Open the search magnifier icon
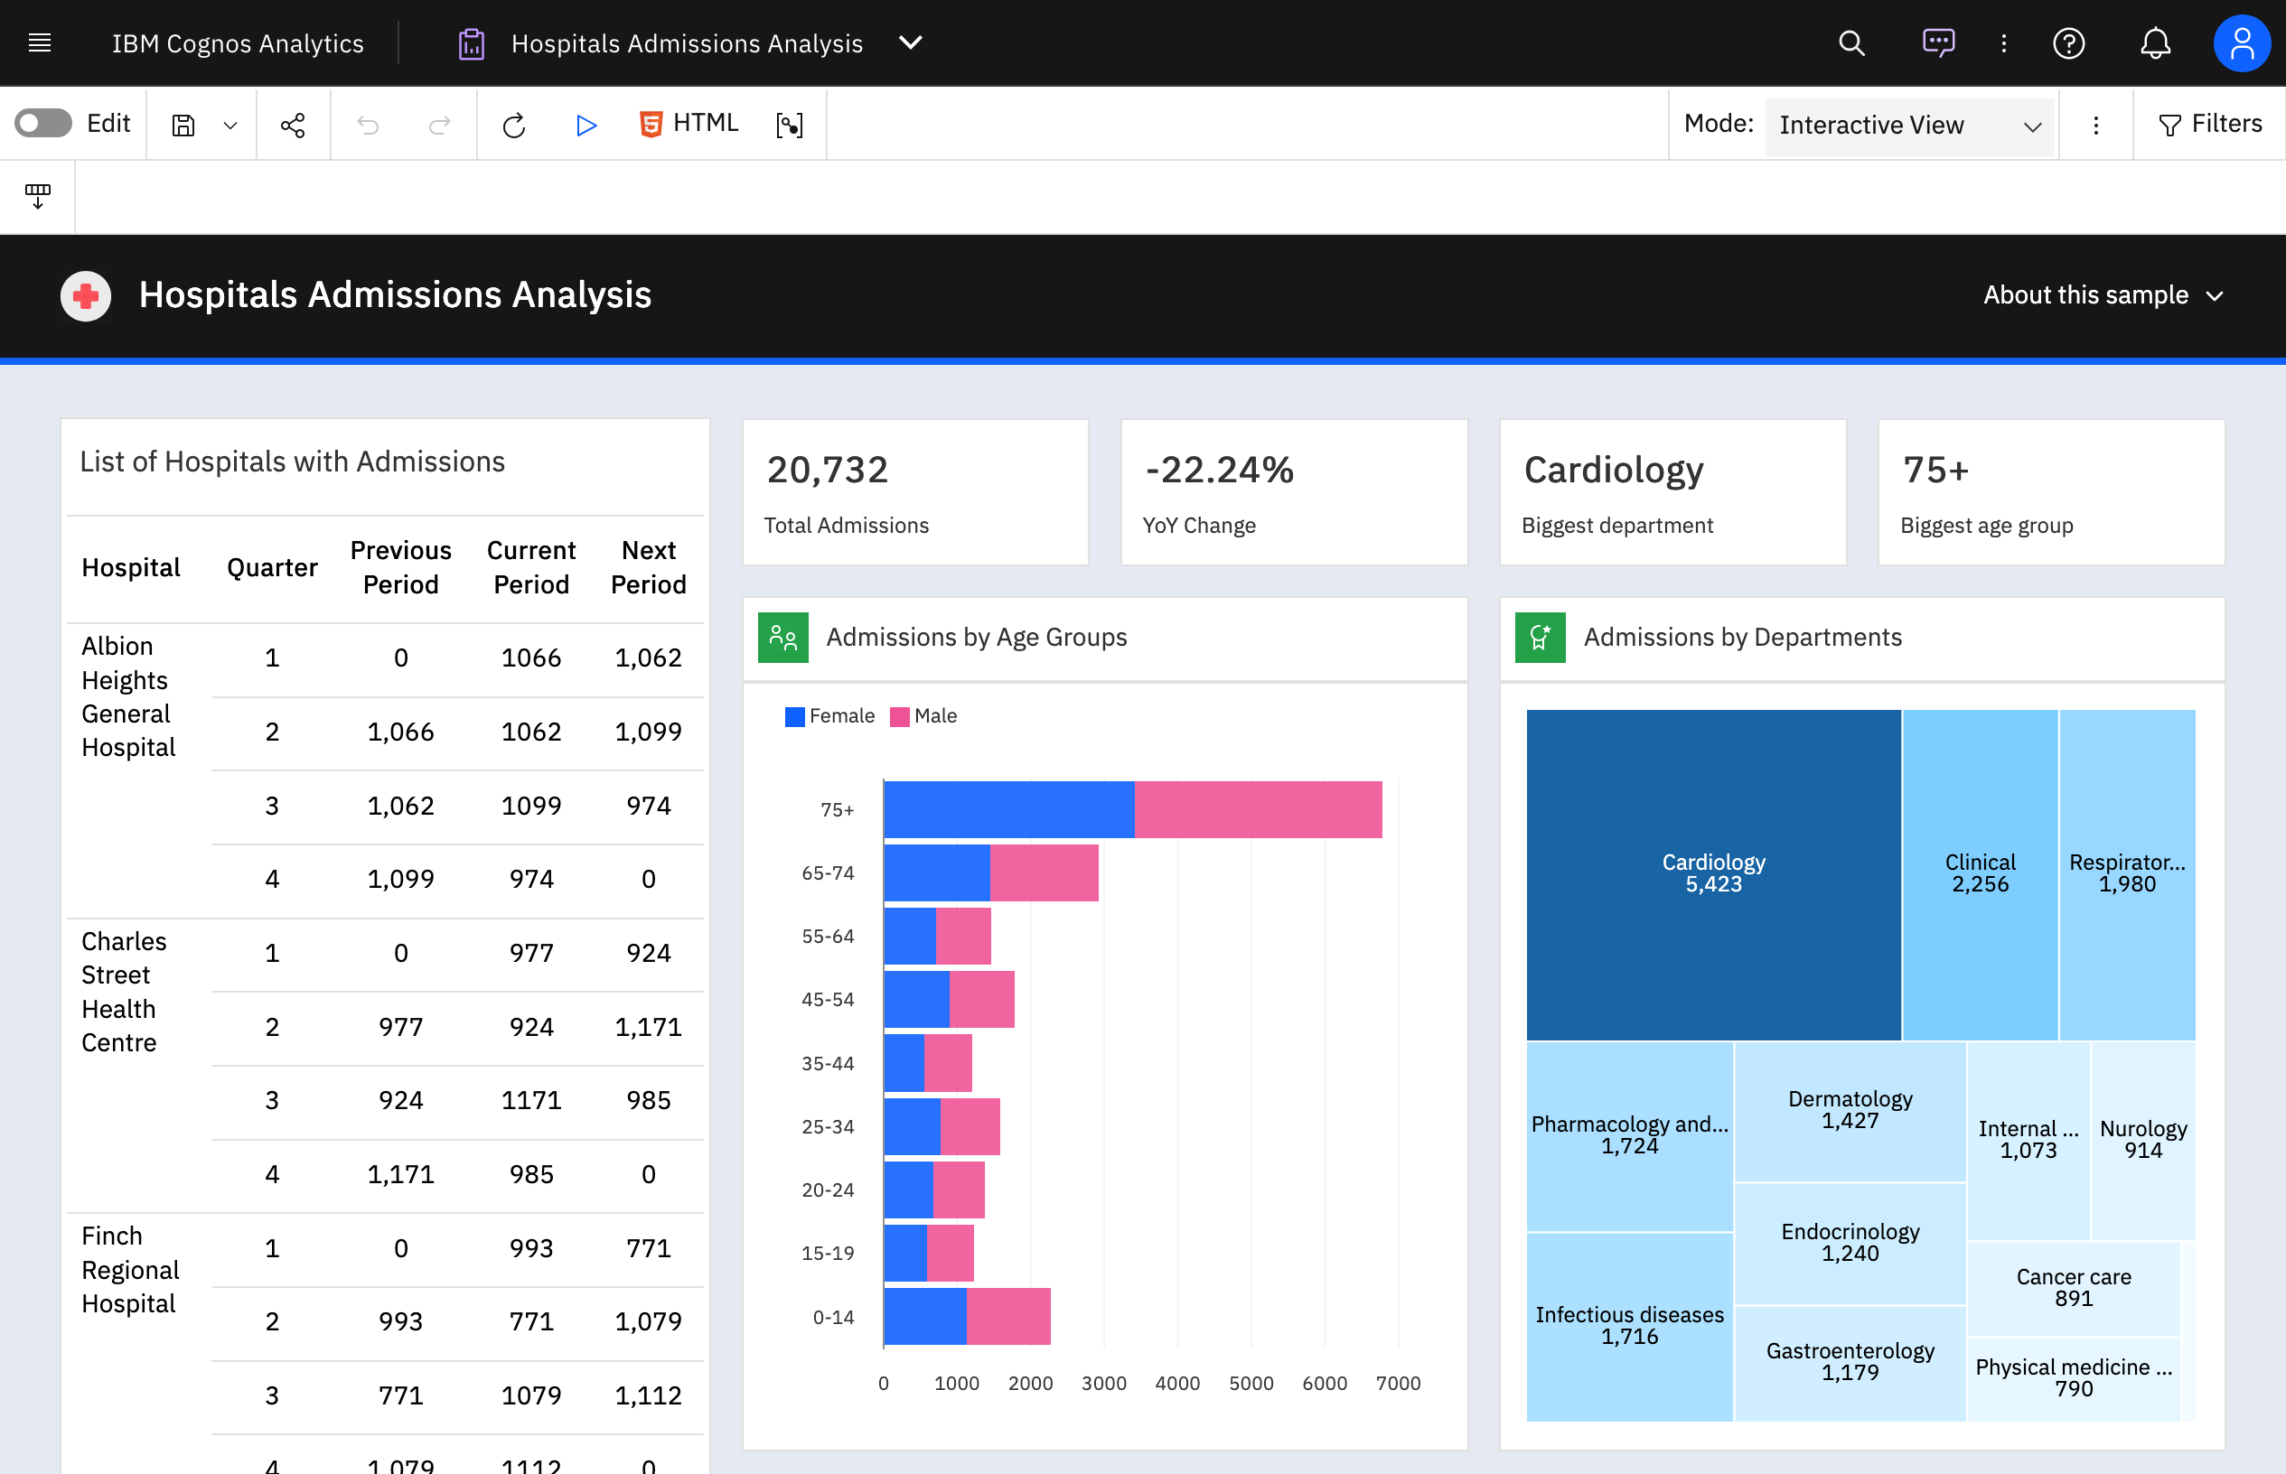The image size is (2286, 1474). (1851, 43)
